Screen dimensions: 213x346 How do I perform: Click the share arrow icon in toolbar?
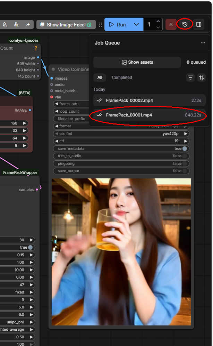click(x=28, y=24)
